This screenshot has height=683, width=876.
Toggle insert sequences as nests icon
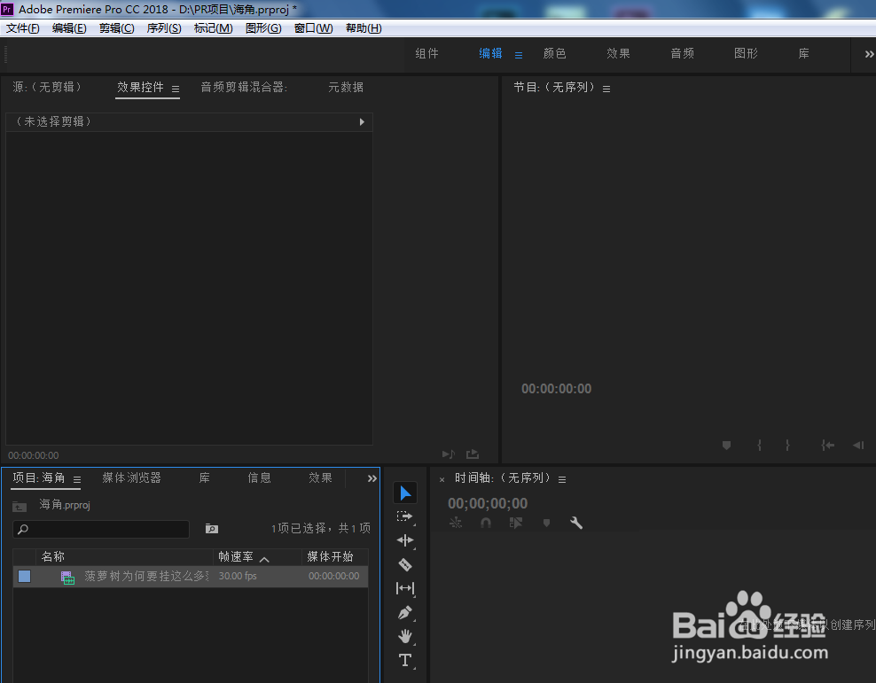(x=456, y=523)
